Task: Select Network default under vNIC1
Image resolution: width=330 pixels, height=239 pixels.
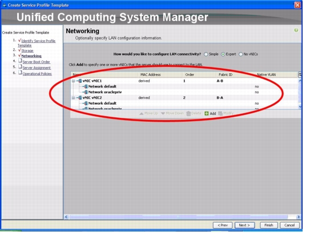Action: (x=184, y=86)
